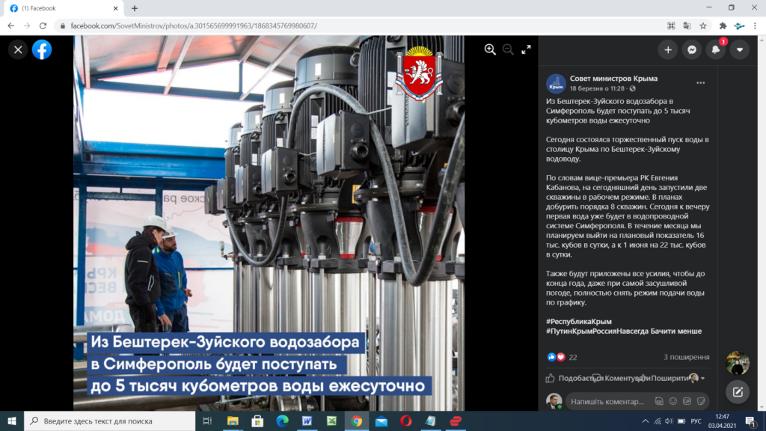The height and width of the screenshot is (431, 766).
Task: Open the Create plus menu
Action: (667, 50)
